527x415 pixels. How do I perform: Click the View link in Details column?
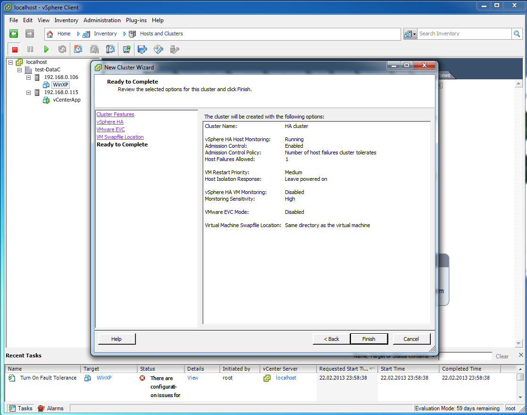(x=193, y=378)
